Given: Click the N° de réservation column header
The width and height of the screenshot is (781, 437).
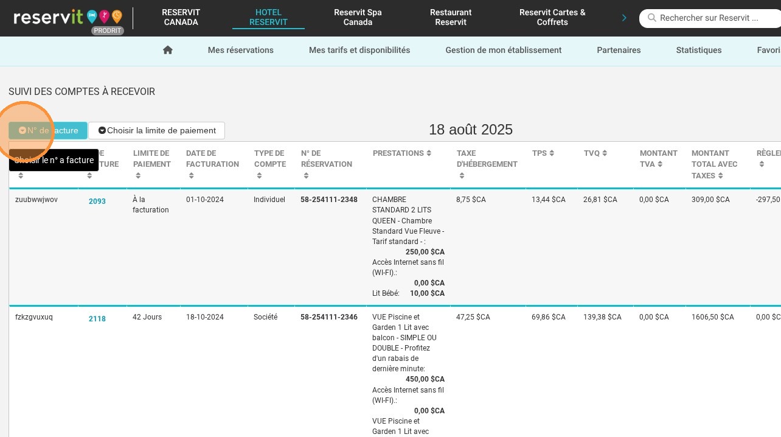Looking at the screenshot, I should (327, 159).
